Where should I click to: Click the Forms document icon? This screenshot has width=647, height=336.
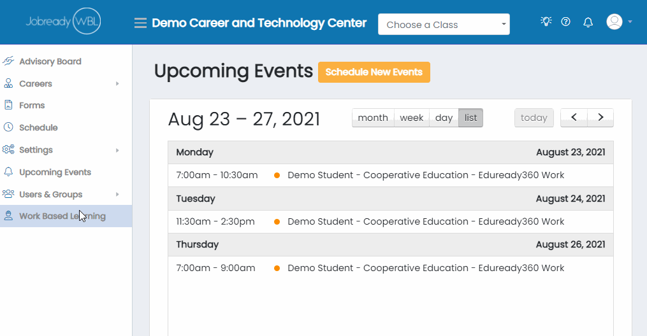pos(8,105)
